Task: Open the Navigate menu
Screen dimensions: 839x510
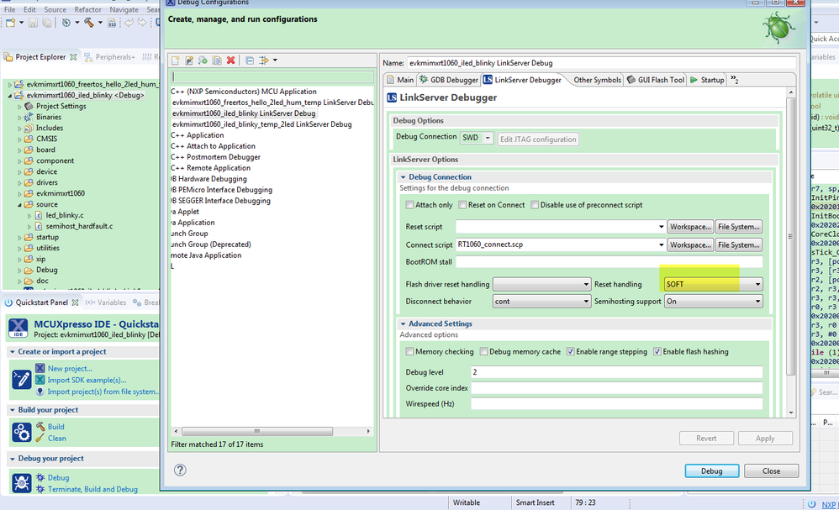Action: pos(124,9)
